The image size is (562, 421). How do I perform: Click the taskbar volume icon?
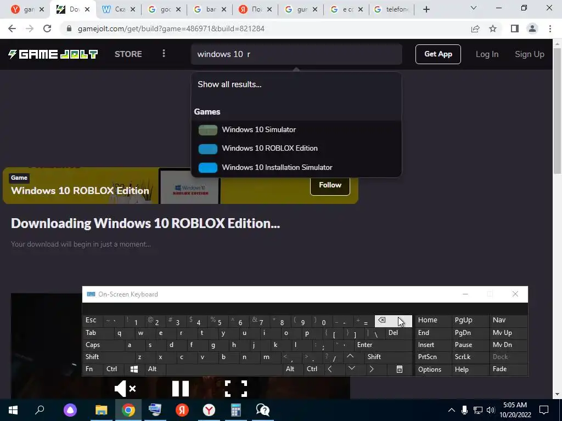(491, 410)
